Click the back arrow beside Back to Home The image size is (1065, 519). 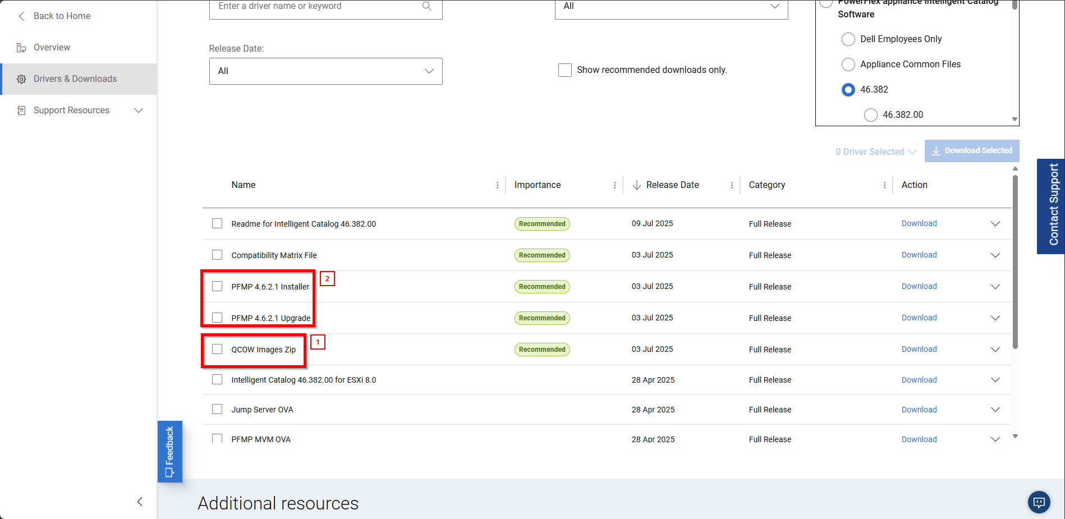(21, 16)
